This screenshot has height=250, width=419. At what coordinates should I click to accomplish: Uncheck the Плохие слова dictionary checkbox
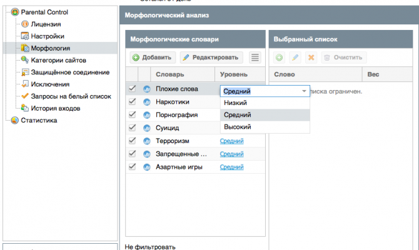132,89
